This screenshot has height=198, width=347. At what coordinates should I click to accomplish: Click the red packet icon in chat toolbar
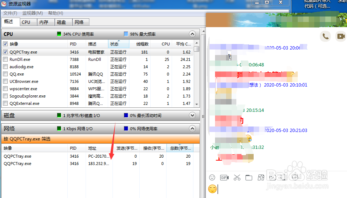click(x=261, y=177)
